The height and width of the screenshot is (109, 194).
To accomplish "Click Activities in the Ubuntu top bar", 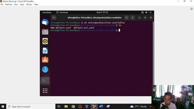I will point(47,12).
